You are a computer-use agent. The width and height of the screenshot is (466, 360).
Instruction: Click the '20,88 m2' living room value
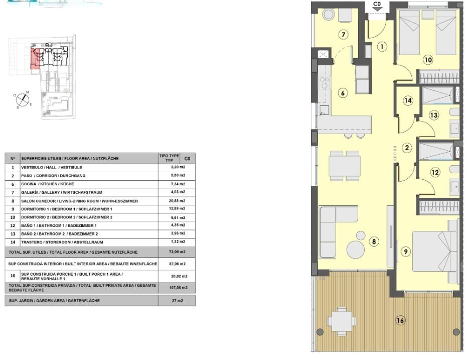coord(177,201)
